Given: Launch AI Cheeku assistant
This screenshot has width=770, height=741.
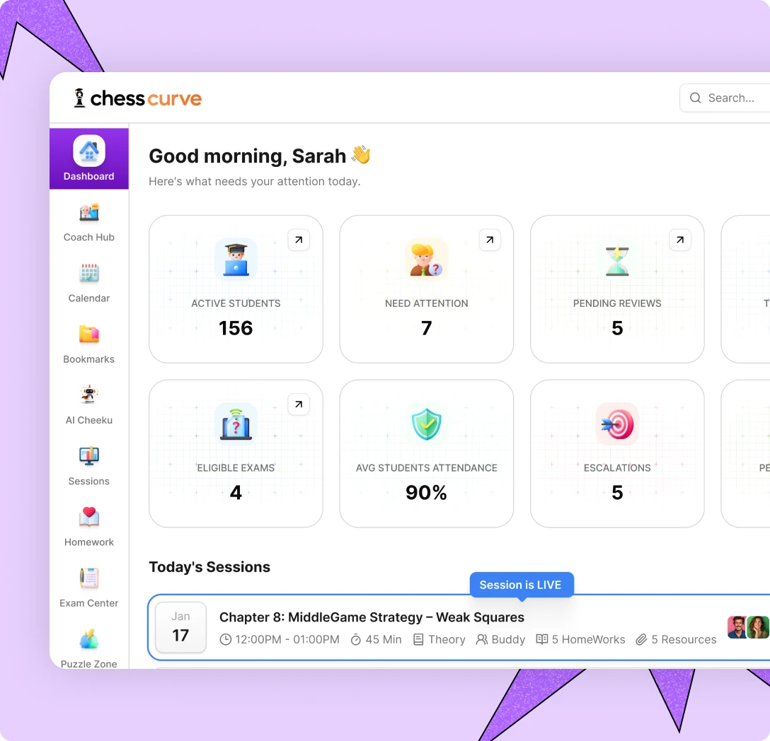Looking at the screenshot, I should 89,405.
